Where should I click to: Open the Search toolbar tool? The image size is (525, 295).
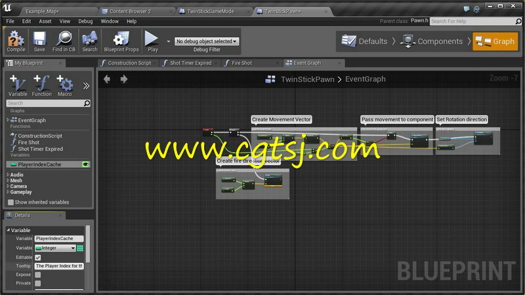pyautogui.click(x=90, y=41)
